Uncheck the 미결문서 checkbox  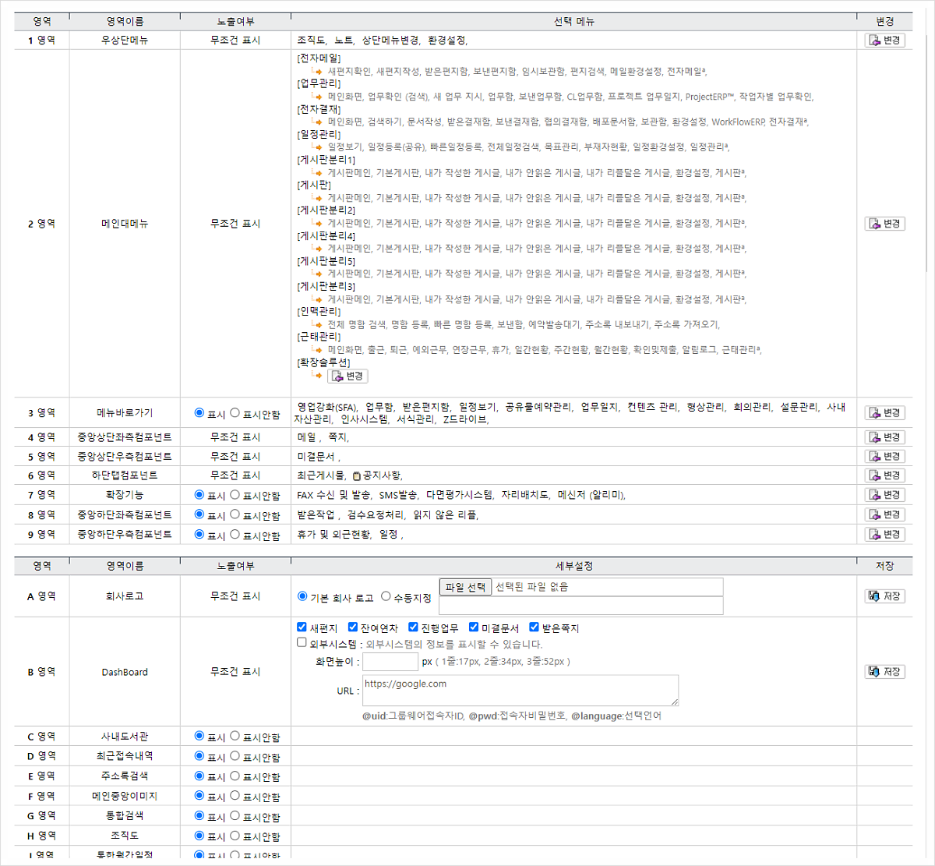point(474,627)
